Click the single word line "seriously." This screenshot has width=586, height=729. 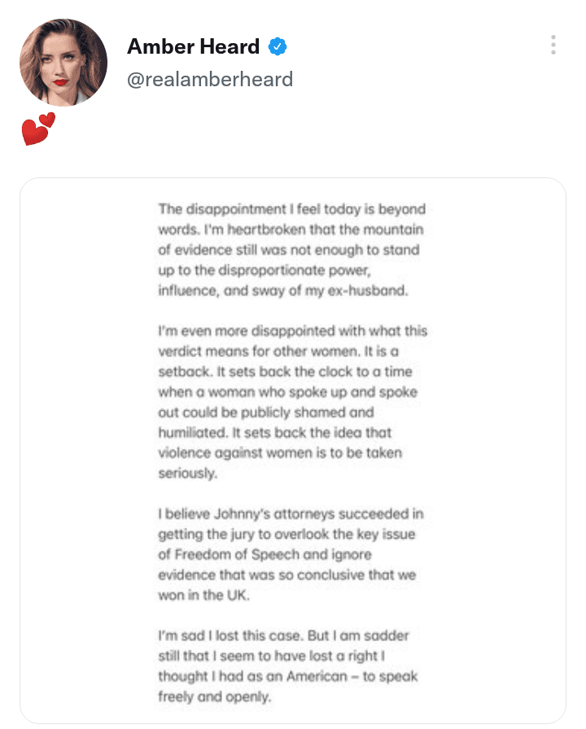point(187,474)
